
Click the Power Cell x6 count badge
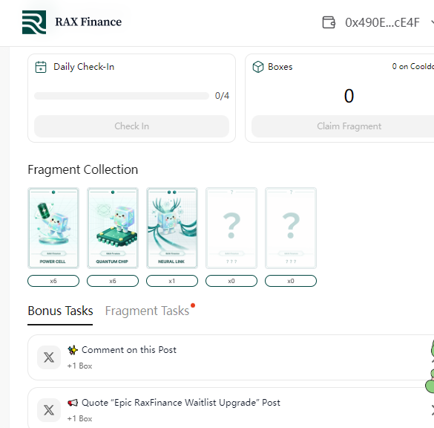[53, 281]
